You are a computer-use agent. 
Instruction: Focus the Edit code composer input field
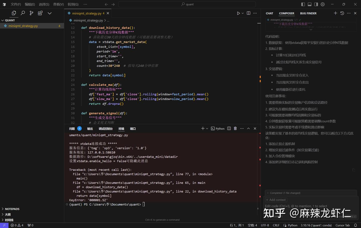click(311, 206)
